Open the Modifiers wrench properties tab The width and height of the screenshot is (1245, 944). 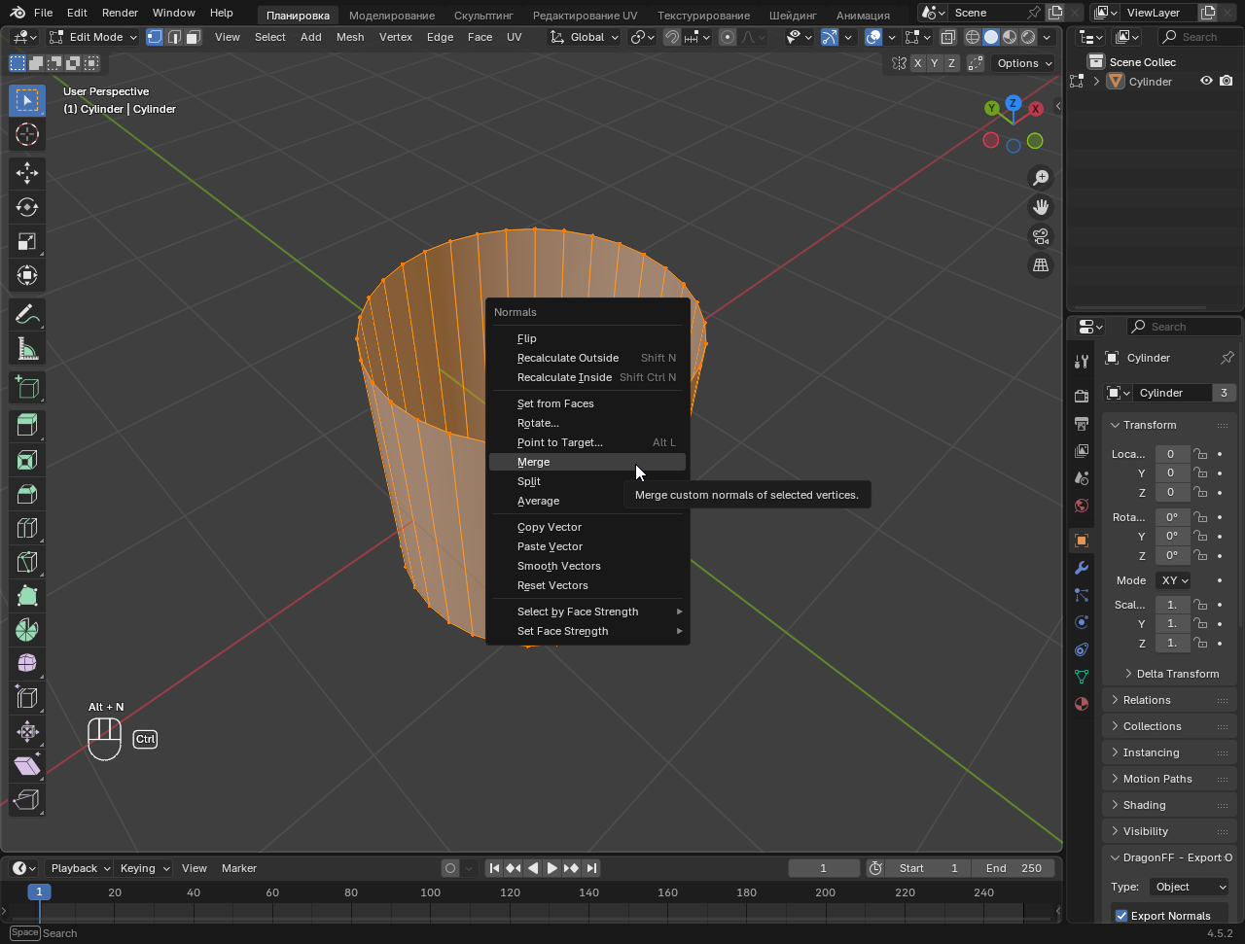point(1082,568)
